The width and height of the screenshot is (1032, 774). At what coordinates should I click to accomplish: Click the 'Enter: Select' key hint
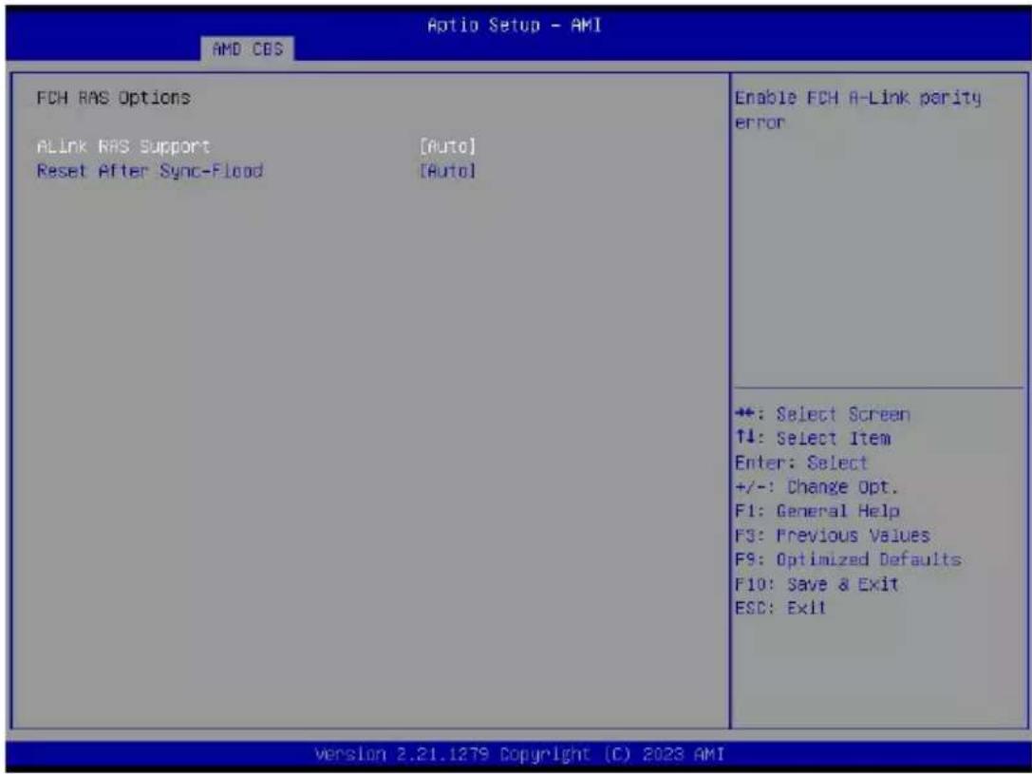[x=801, y=463]
